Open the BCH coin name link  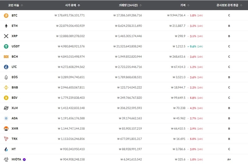pos(15,57)
